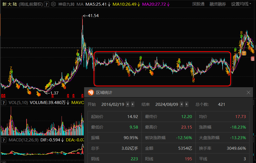Viewport: 256px width, 163px height.
Task: Click the VOLUME:39.480万 readout
Action: (x=48, y=103)
